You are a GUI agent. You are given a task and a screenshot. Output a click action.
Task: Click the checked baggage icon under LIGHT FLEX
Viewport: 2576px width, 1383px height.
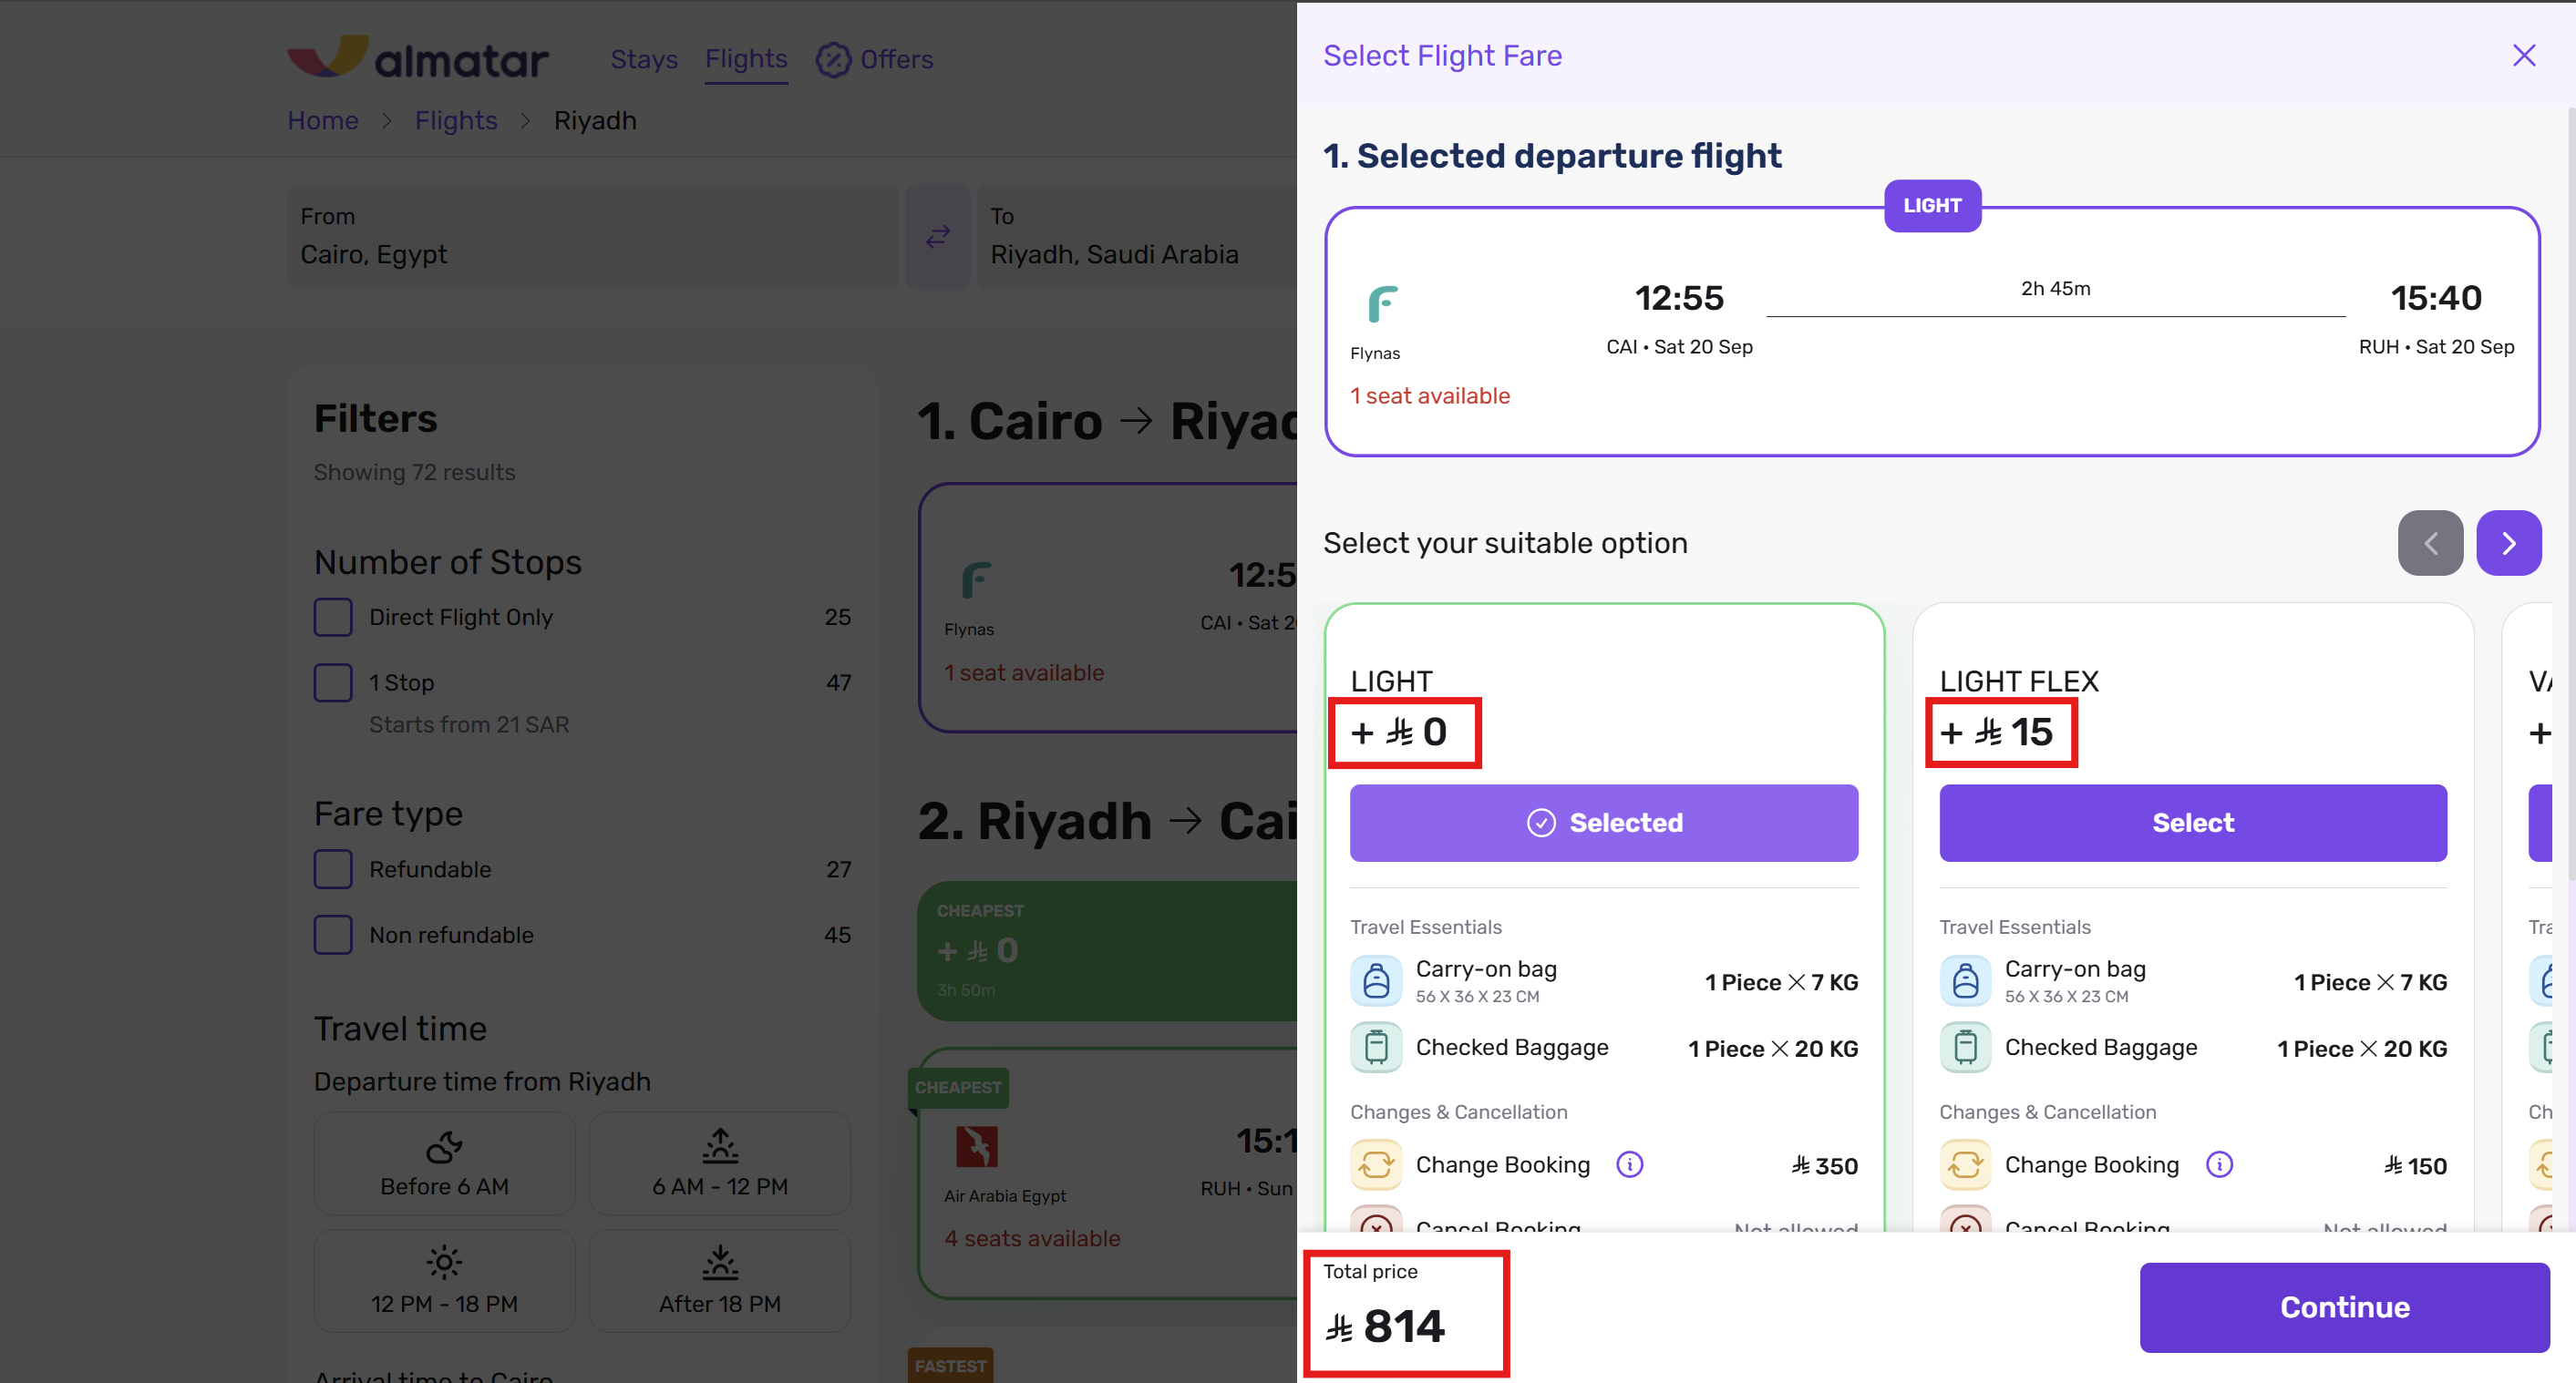[1965, 1047]
